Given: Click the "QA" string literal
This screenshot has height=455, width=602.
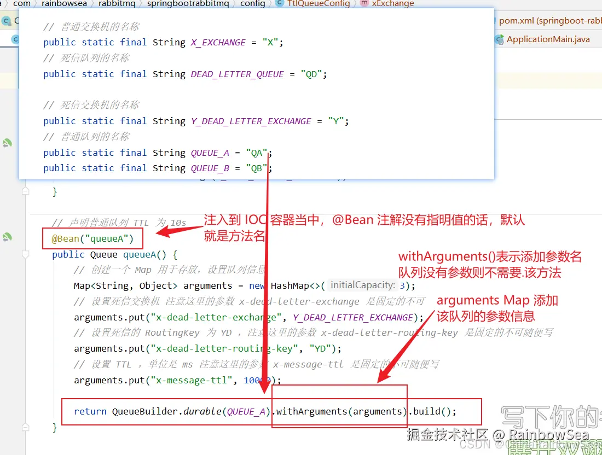Looking at the screenshot, I should 257,153.
